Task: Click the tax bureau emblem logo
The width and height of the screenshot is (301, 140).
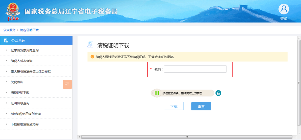Action: (13, 11)
